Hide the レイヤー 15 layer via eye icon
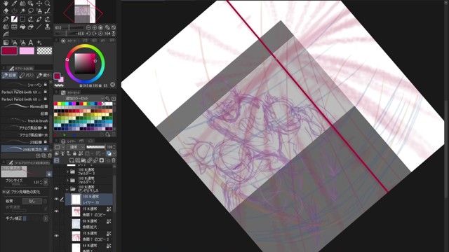The width and height of the screenshot is (449, 252). (56, 199)
